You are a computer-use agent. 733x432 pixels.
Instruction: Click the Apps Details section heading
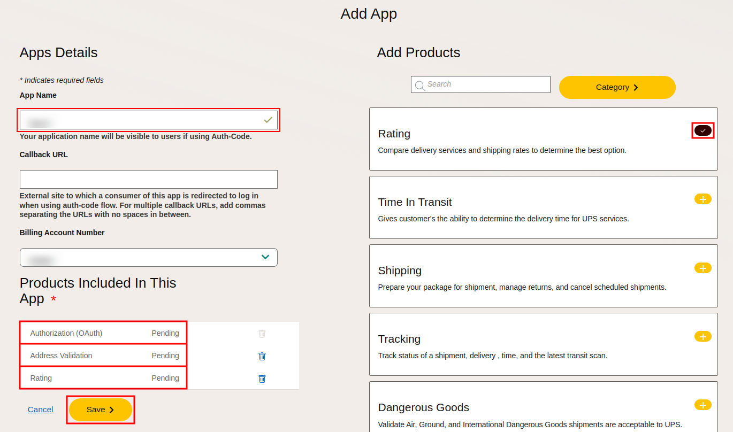[x=58, y=52]
